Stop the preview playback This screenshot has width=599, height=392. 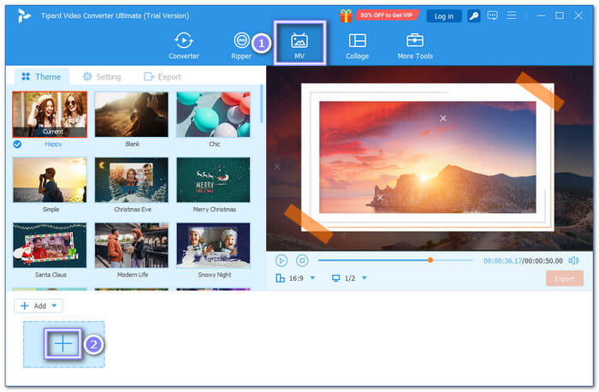click(x=302, y=260)
